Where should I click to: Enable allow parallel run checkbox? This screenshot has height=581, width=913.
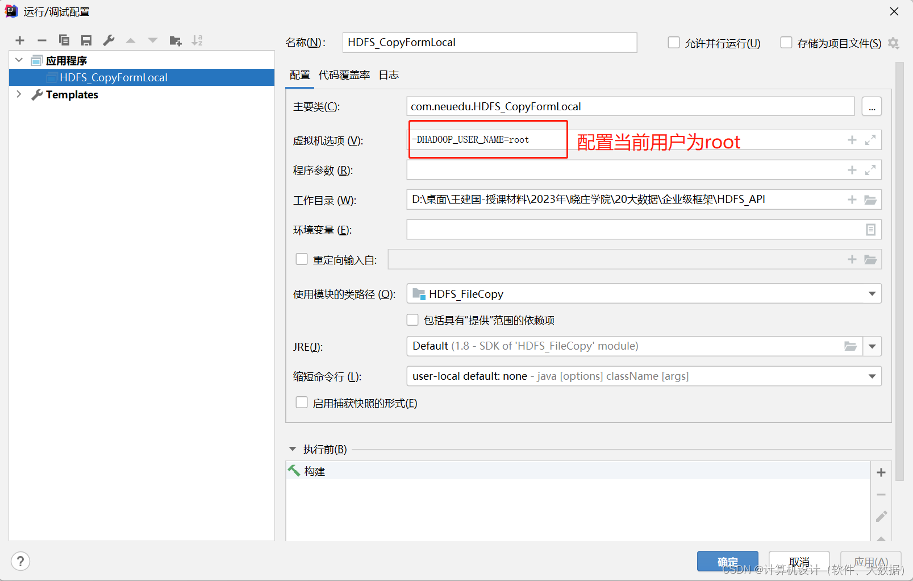[x=674, y=43]
